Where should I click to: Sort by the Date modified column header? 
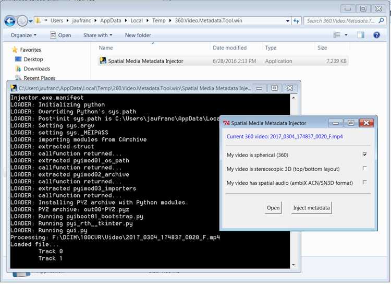(229, 48)
